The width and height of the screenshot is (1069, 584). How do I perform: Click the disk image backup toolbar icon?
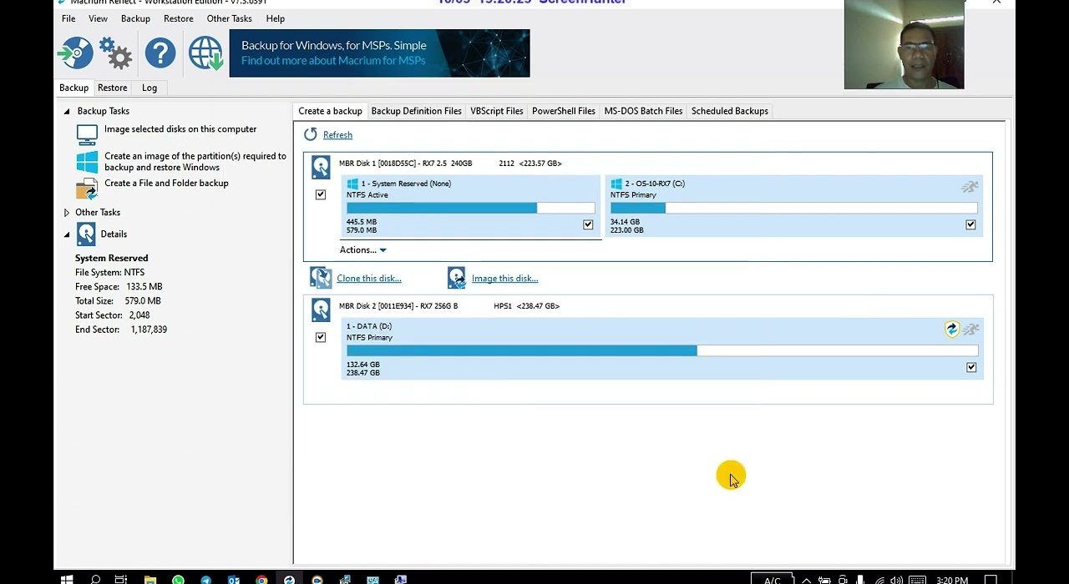(x=75, y=53)
